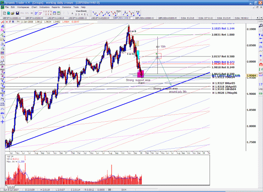Toggle the R button above the chart

[13, 22]
